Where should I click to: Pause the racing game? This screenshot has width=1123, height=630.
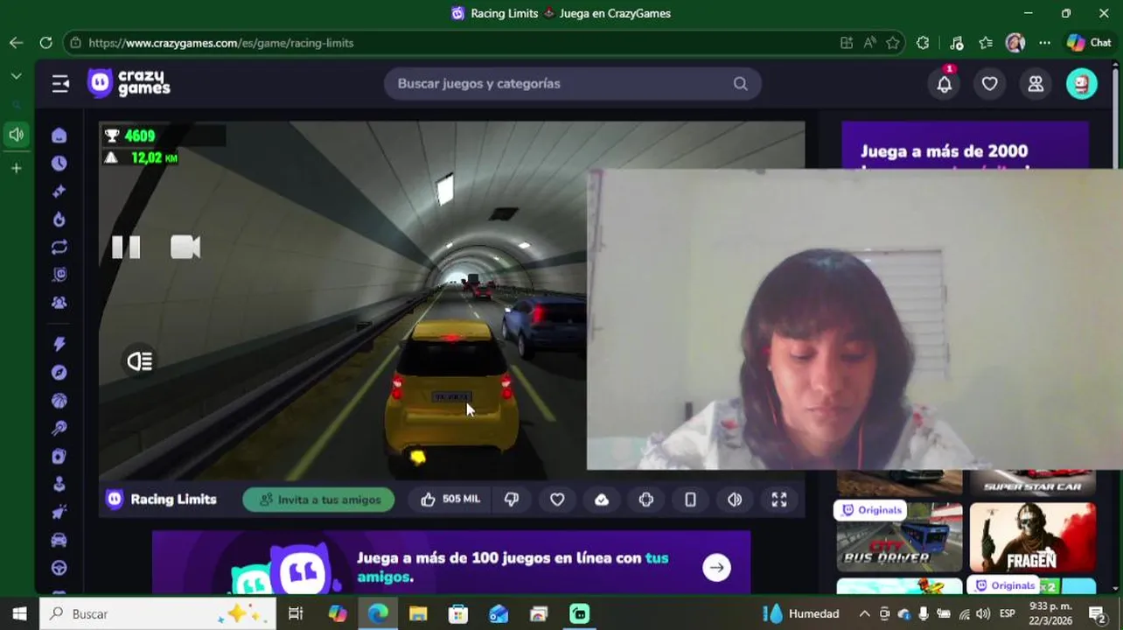tap(126, 248)
